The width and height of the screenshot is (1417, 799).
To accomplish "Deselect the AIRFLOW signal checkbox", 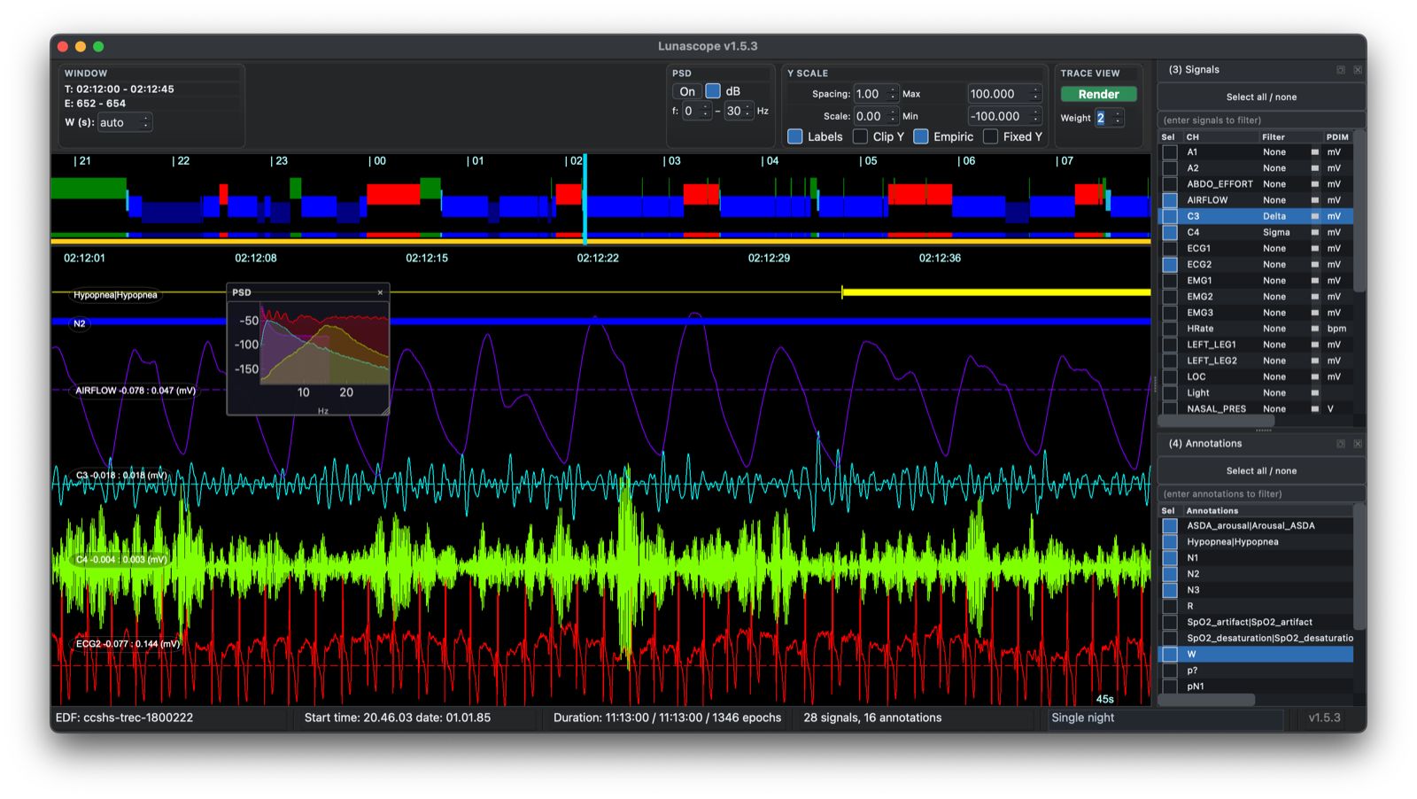I will click(x=1170, y=200).
